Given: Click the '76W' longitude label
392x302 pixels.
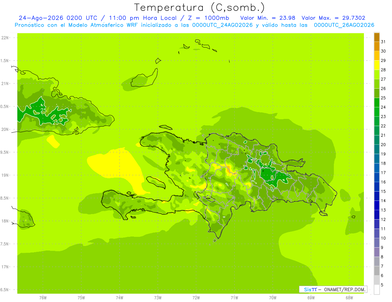Looking at the screenshot, I should 43,298.
